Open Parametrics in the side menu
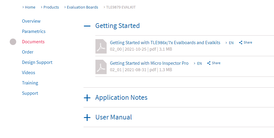The image size is (274, 138). coord(34,31)
